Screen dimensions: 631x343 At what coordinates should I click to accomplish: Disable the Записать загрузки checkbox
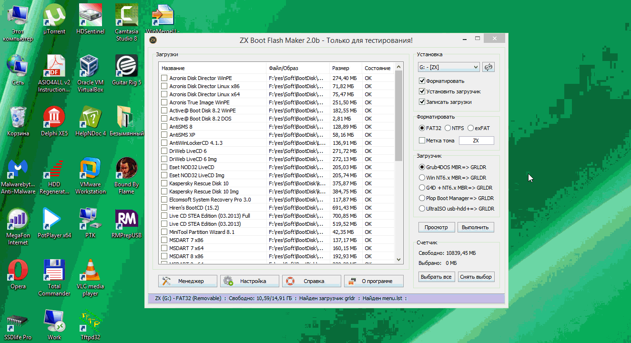click(x=422, y=102)
